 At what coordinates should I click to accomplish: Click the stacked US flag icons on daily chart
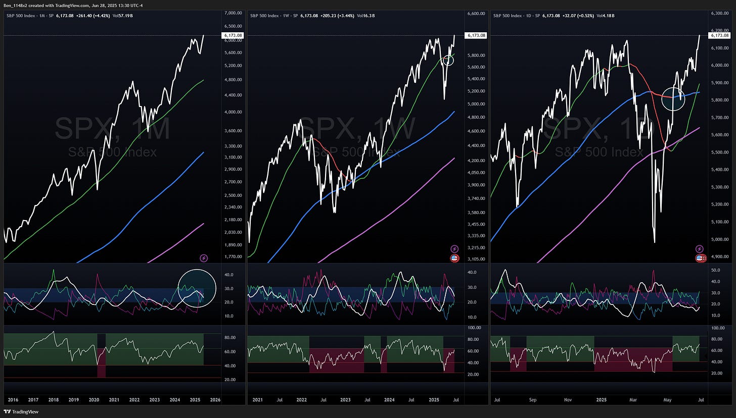(701, 258)
